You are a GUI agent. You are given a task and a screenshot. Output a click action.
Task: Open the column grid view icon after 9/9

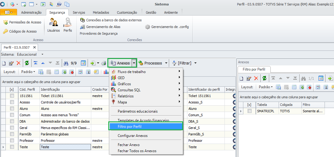click(83, 63)
